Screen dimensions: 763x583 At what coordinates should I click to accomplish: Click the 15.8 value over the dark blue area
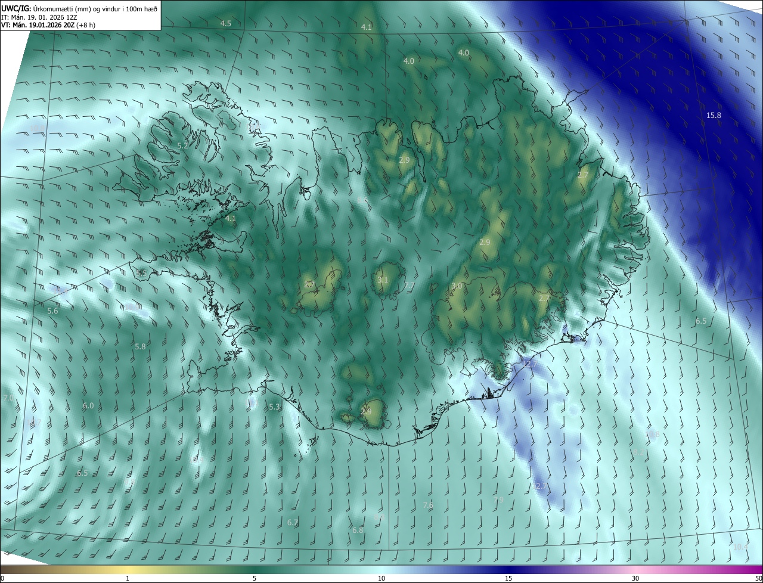(714, 115)
